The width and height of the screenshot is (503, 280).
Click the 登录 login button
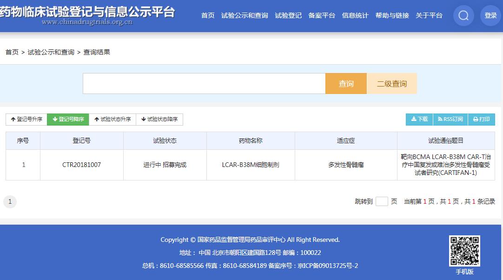(x=490, y=16)
